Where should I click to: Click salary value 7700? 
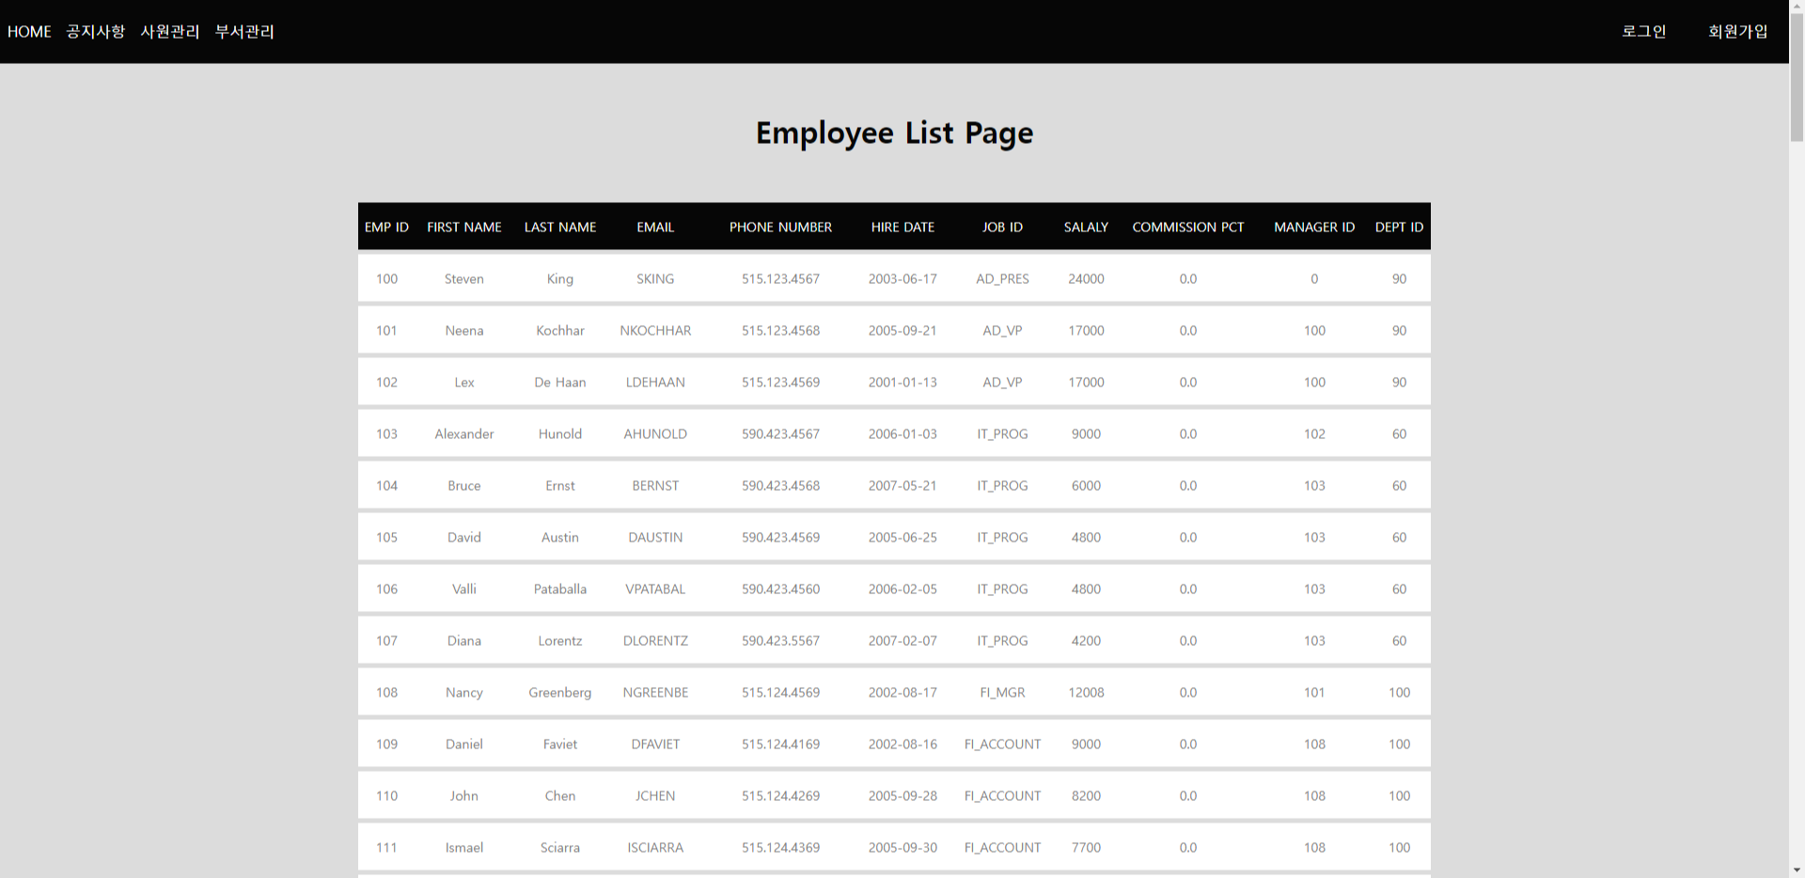point(1086,847)
